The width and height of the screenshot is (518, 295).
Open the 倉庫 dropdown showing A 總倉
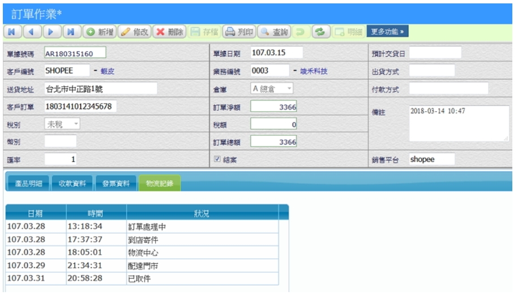272,88
